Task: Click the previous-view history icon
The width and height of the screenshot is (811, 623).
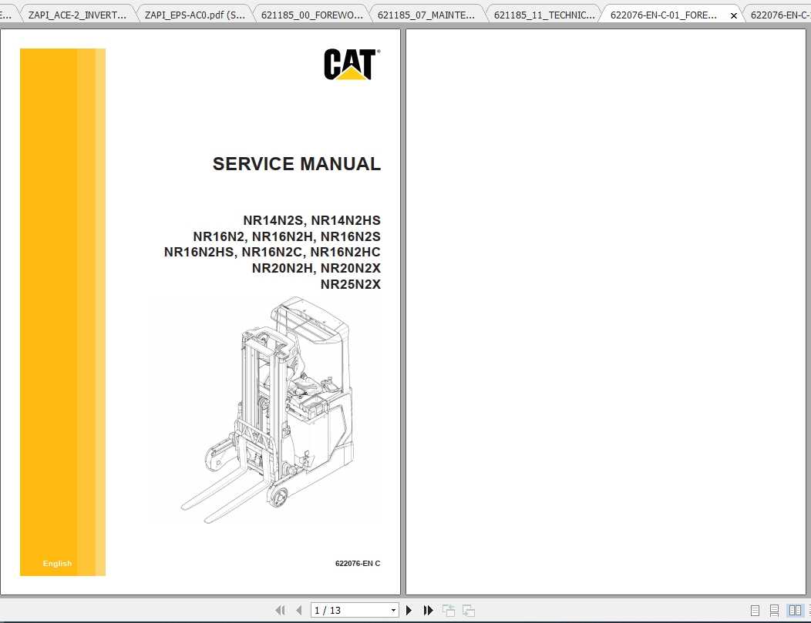Action: coord(449,610)
